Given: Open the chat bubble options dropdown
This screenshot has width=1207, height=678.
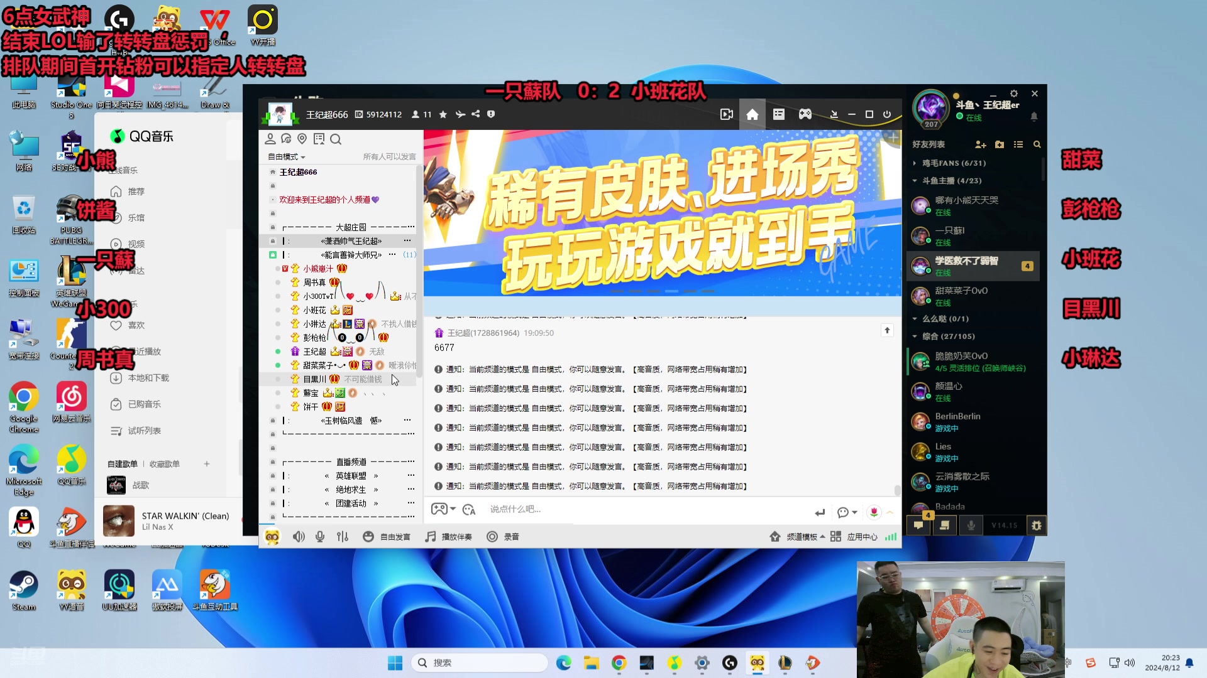Looking at the screenshot, I should point(847,512).
